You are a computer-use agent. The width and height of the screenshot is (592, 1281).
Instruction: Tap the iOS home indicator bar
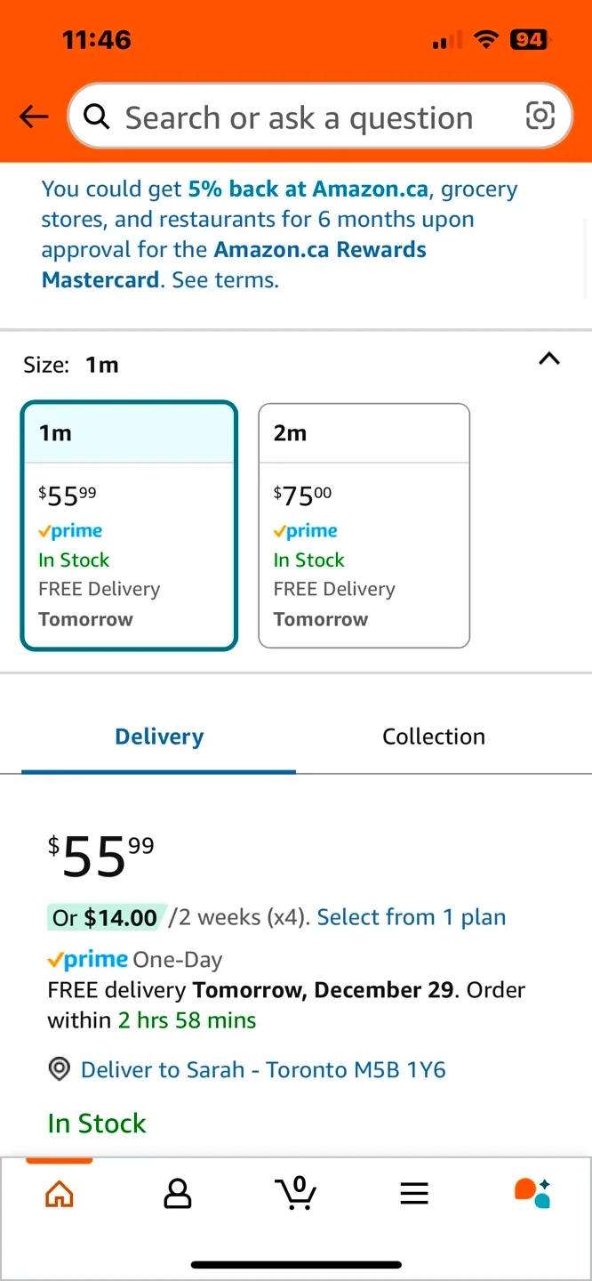click(296, 1264)
